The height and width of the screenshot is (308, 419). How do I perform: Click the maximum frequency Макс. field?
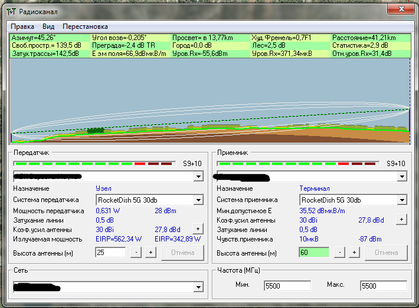(382, 286)
